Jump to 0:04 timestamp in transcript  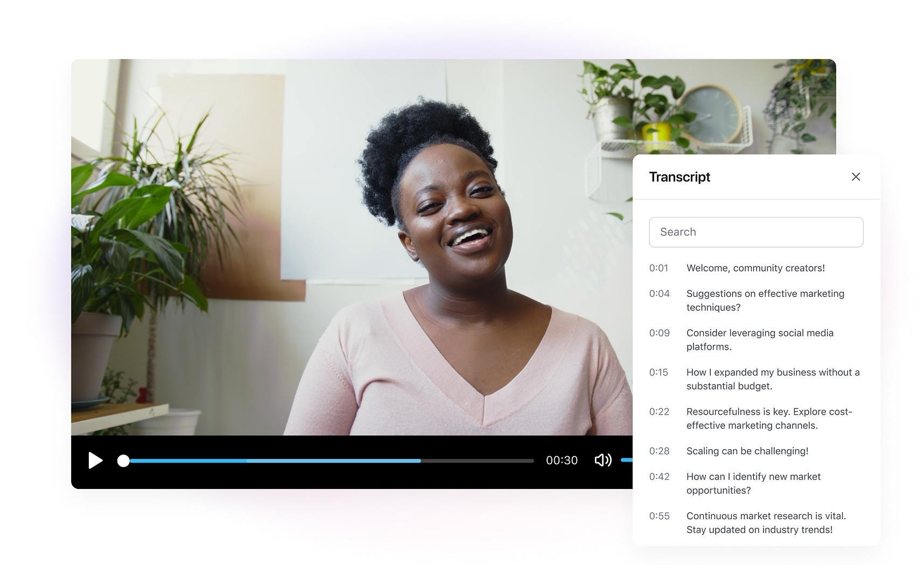pyautogui.click(x=660, y=294)
